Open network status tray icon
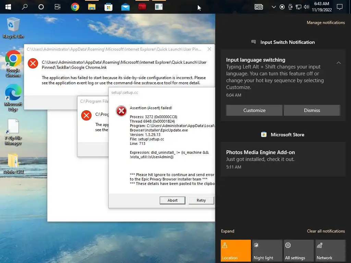The width and height of the screenshot is (351, 263). click(299, 7)
